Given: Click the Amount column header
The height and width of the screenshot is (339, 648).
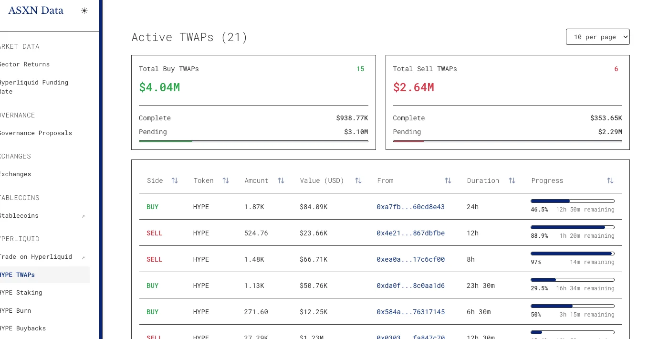Looking at the screenshot, I should click(257, 180).
